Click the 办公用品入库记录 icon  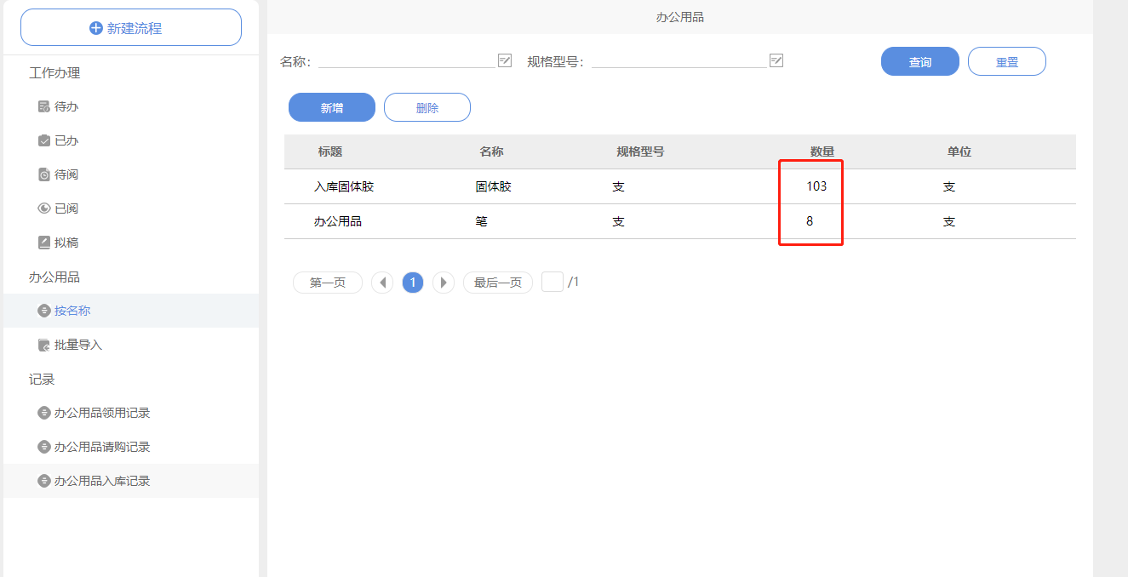pos(44,481)
